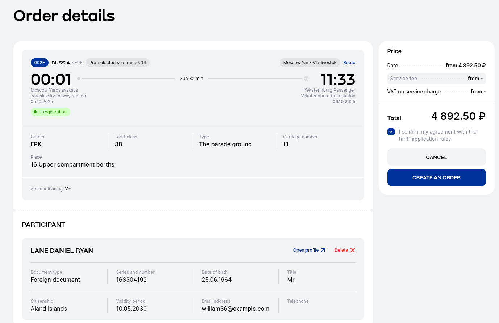Click the Pre-selected seat range tag
The image size is (499, 323).
(117, 63)
